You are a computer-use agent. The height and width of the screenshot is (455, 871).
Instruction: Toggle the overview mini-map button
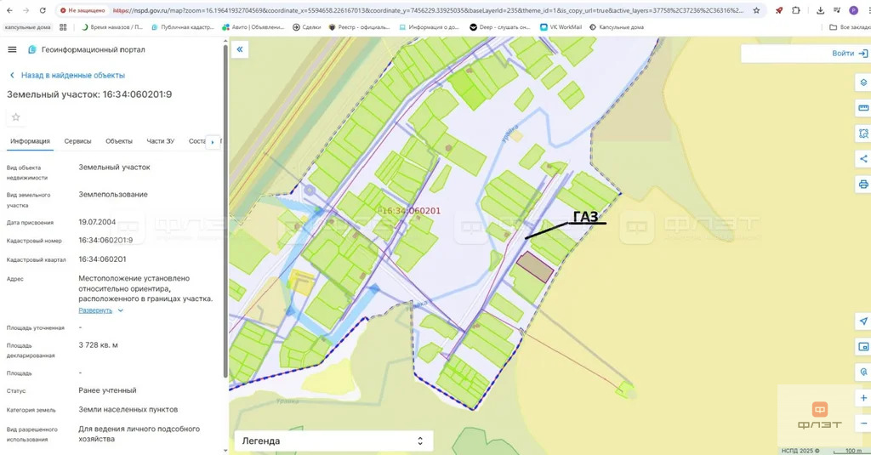coord(863,347)
